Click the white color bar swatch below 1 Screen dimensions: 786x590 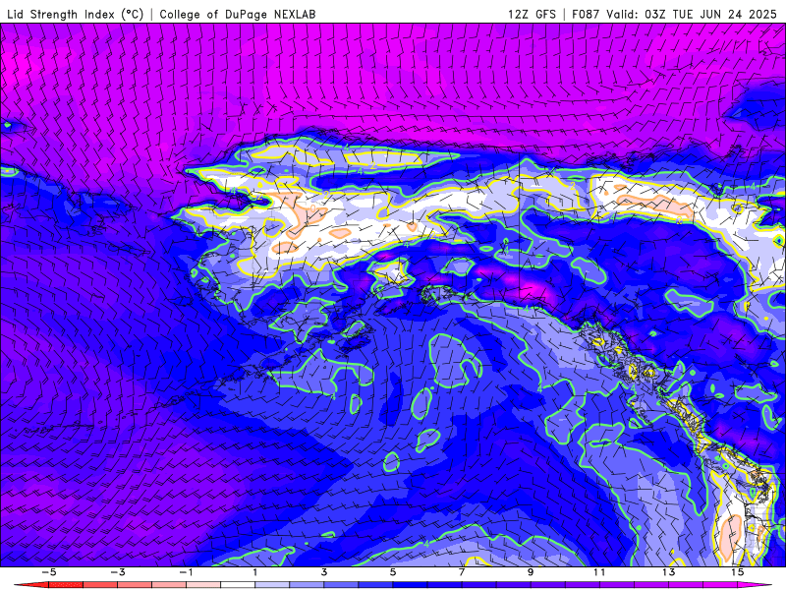(x=238, y=585)
